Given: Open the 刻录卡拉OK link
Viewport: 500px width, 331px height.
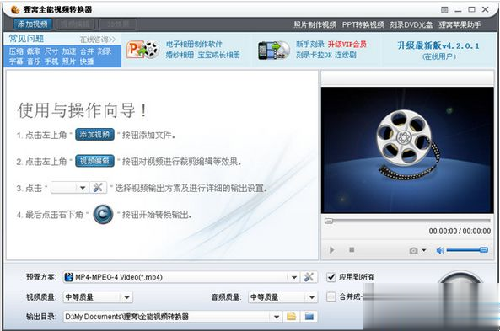Looking at the screenshot, I should pyautogui.click(x=314, y=55).
